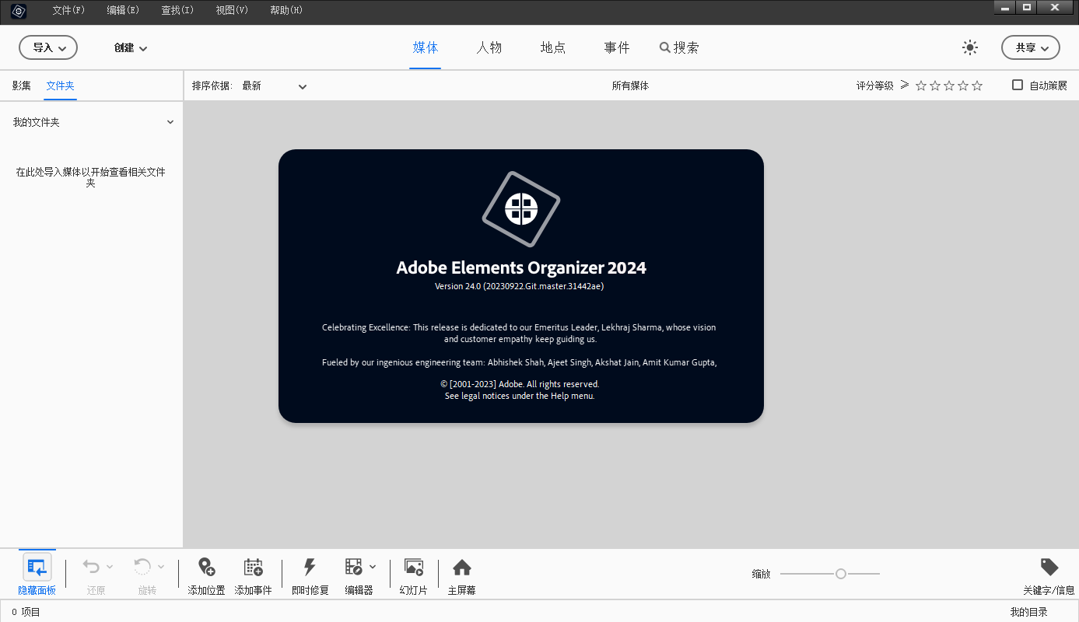Maximize the Organizer window
This screenshot has width=1079, height=622.
click(1027, 7)
